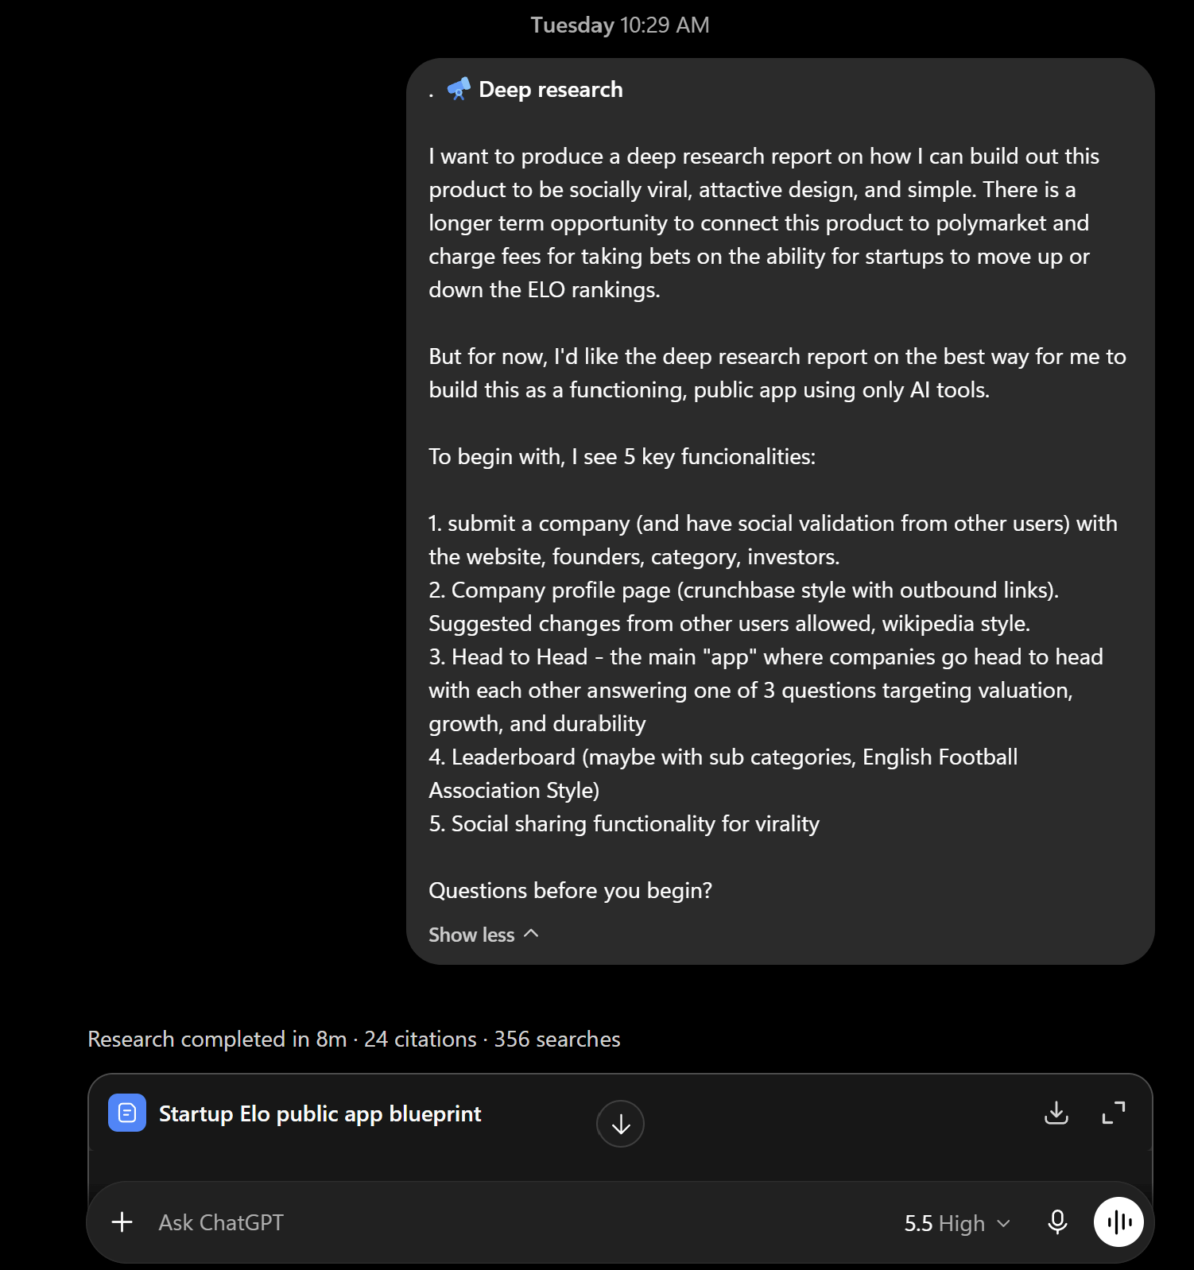Open research activity via Research completed in 8m
This screenshot has height=1270, width=1194.
click(x=217, y=1039)
